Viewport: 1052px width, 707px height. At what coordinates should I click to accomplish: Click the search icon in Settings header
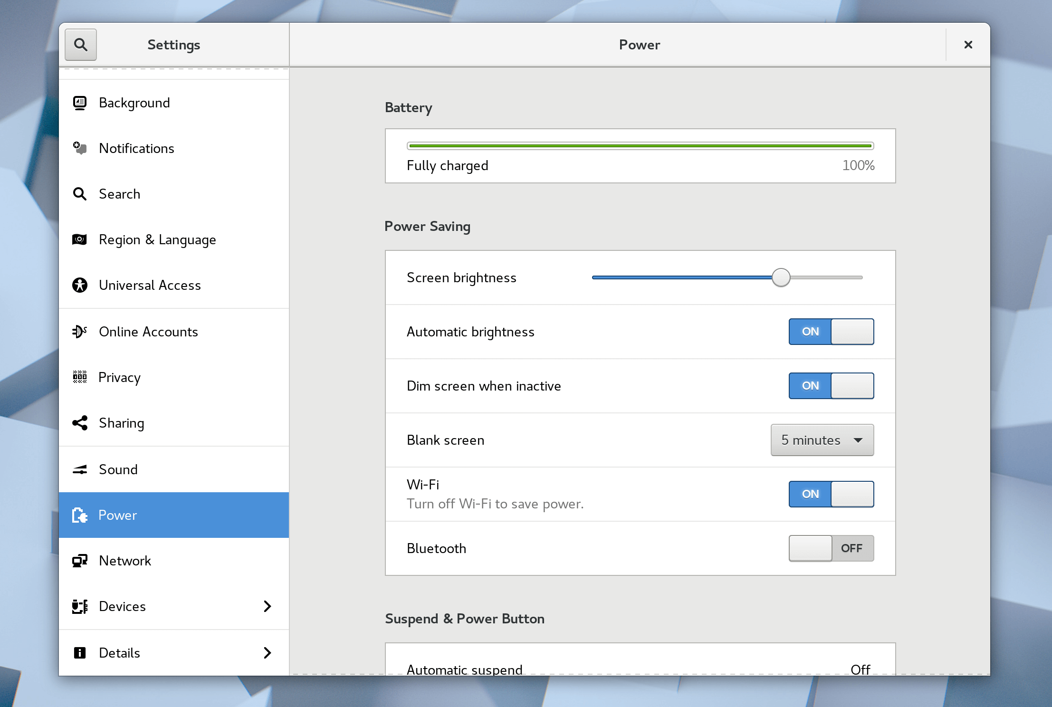pyautogui.click(x=80, y=44)
